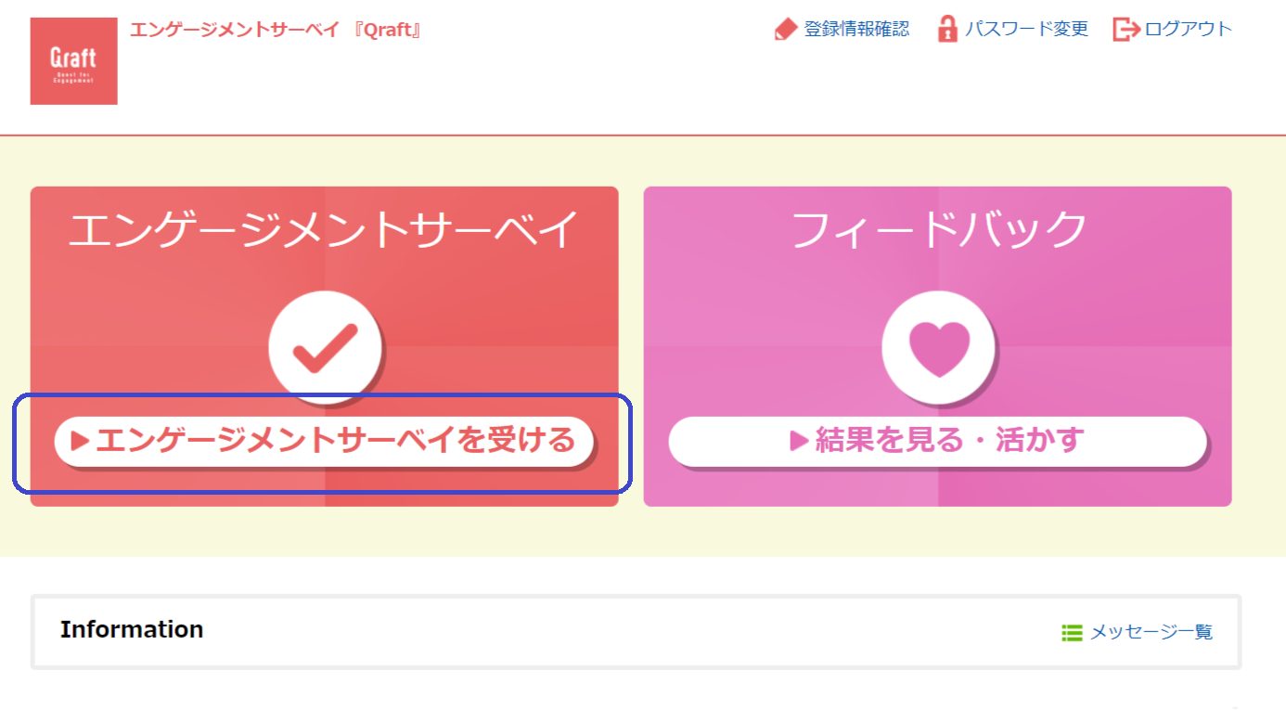Open 登録情報確認 link
The width and height of the screenshot is (1286, 710).
856,29
